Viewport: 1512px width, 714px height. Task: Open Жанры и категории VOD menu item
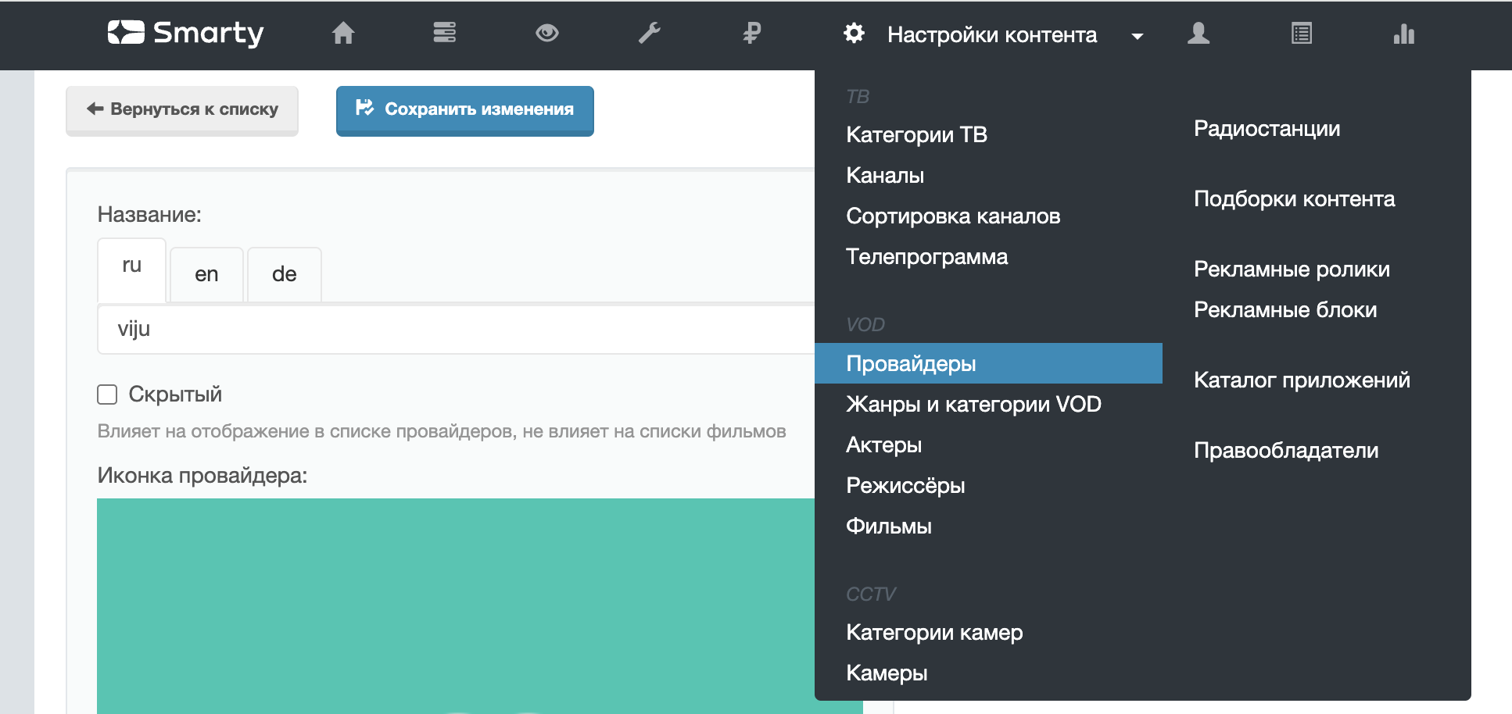tap(973, 404)
